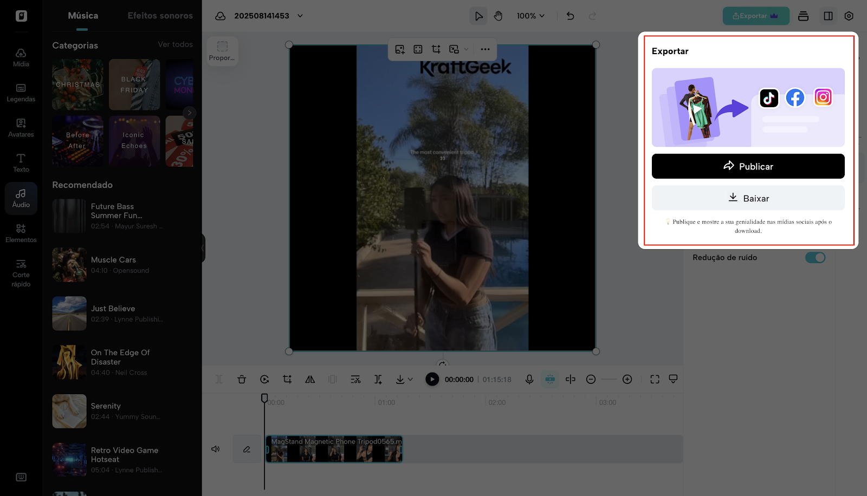The width and height of the screenshot is (867, 496).
Task: Delete the selected clip with trash icon
Action: [x=242, y=380]
